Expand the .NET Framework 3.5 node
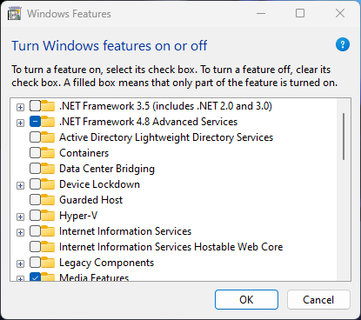This screenshot has width=361, height=320. pos(20,107)
